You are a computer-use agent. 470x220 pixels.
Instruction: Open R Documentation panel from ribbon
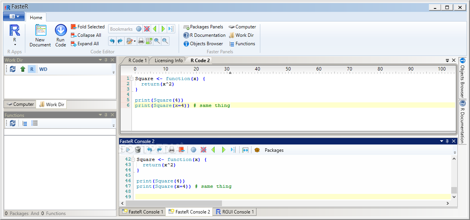204,35
